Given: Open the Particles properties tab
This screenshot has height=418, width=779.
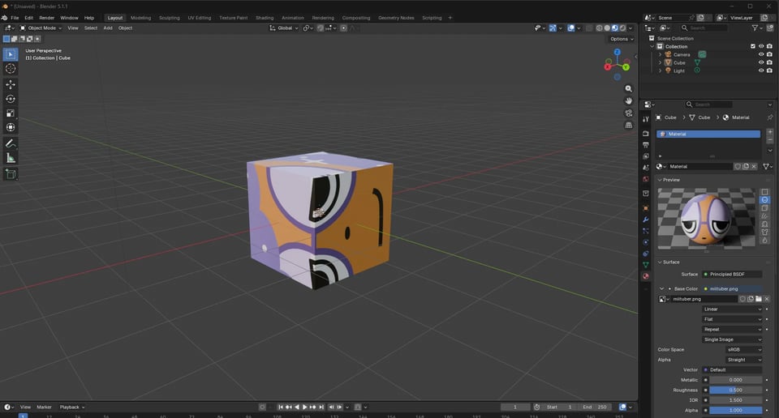Looking at the screenshot, I should coord(646,231).
